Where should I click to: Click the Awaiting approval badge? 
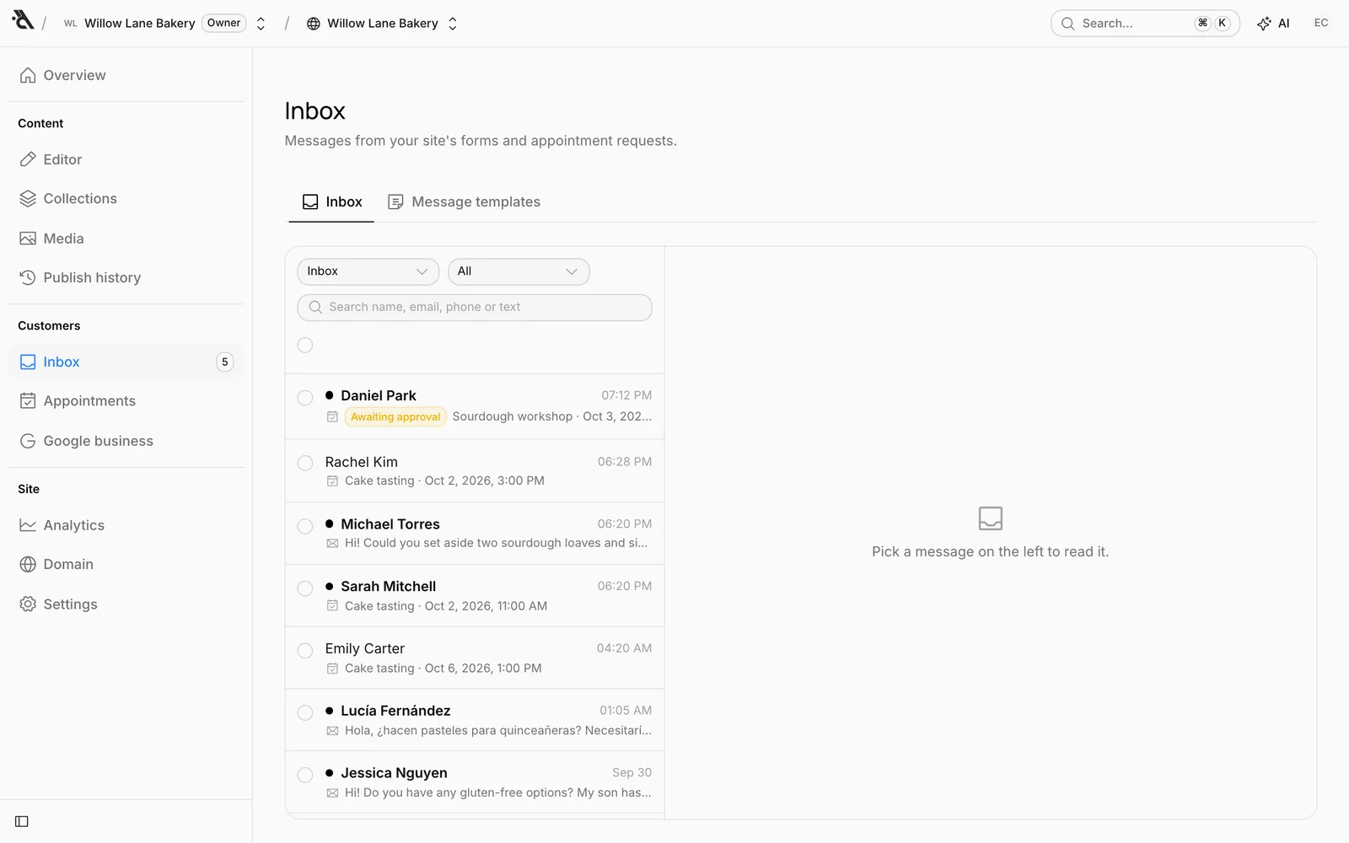[x=395, y=416]
